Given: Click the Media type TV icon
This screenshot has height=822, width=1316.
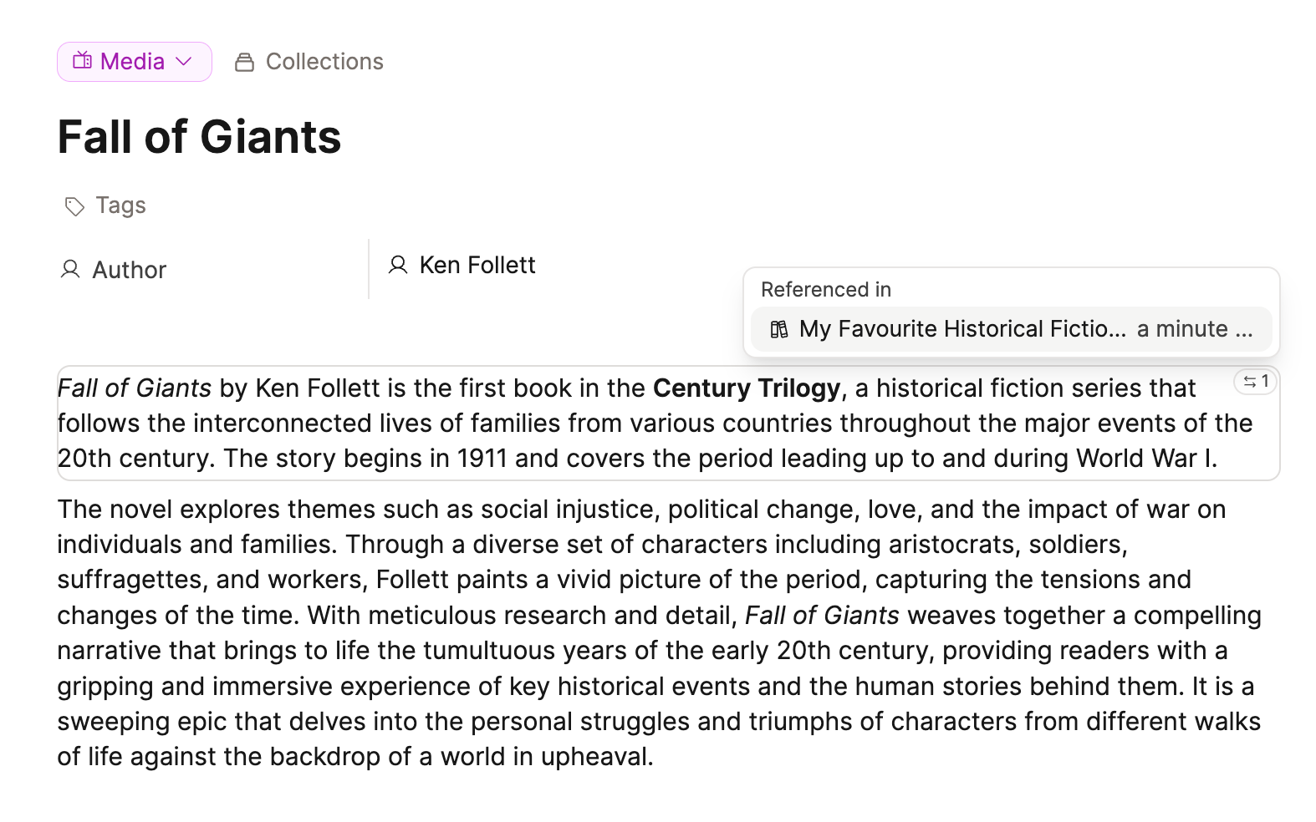Looking at the screenshot, I should click(82, 61).
